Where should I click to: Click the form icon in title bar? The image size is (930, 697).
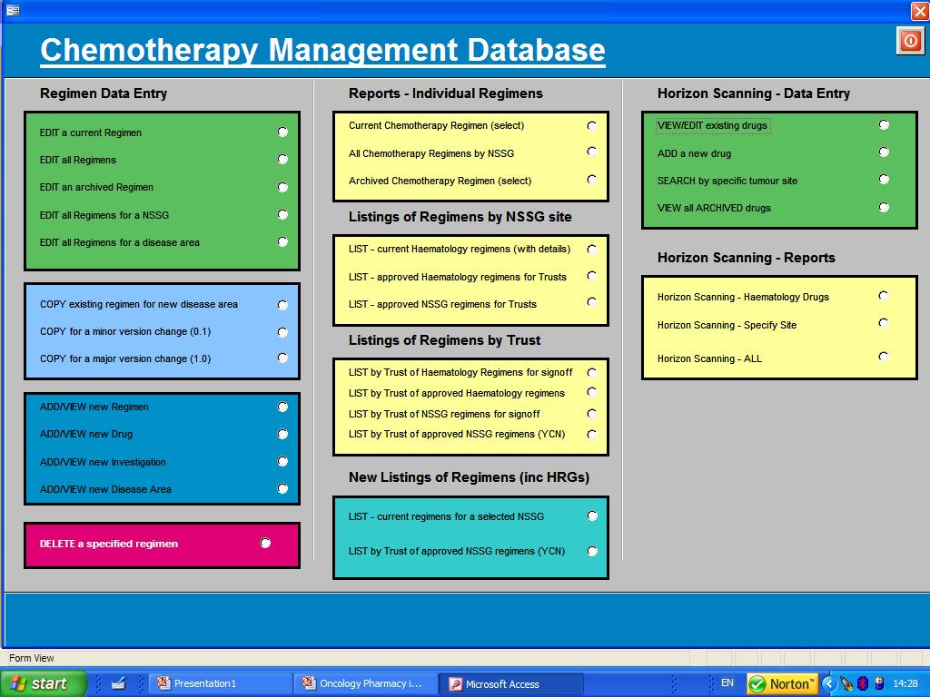[x=13, y=10]
